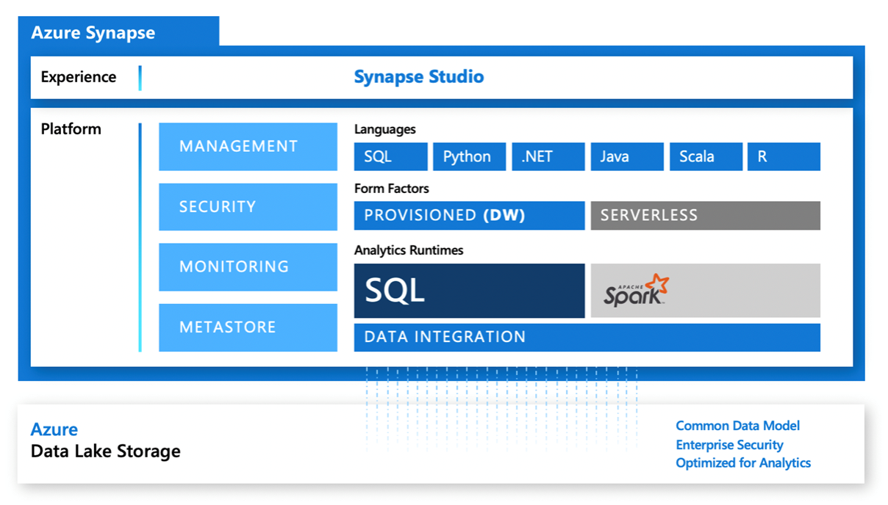Open the MANAGEMENT panel
Viewport: 888px width, 505px height.
click(x=248, y=146)
